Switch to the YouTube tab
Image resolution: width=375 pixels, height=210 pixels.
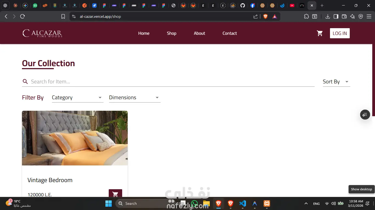[x=292, y=5]
